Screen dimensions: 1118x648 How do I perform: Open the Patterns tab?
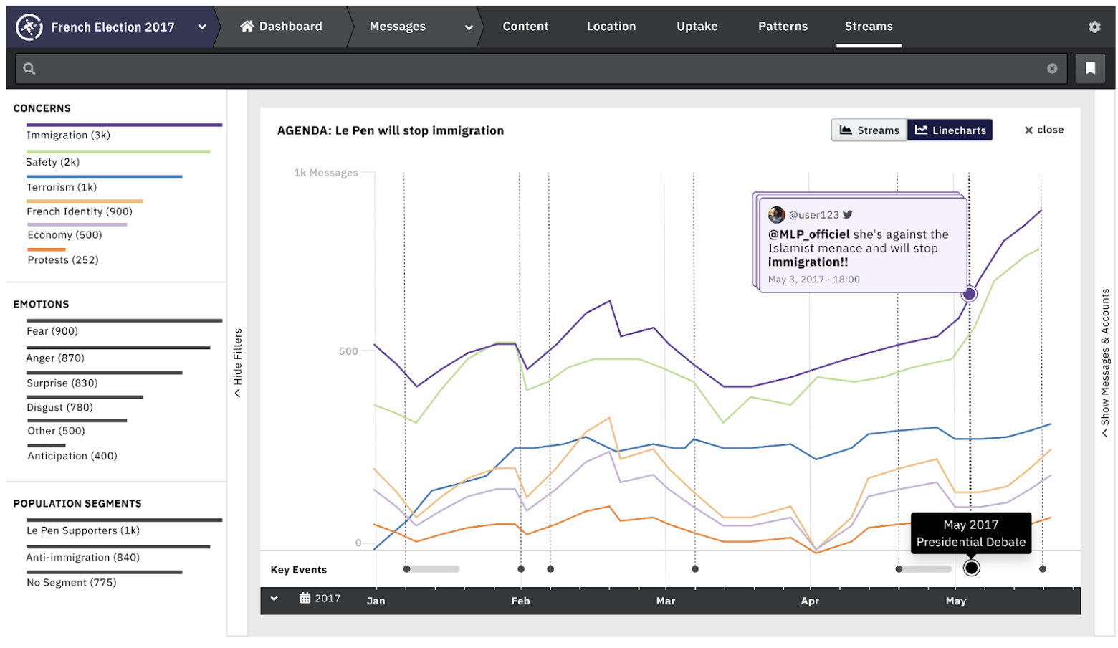pyautogui.click(x=783, y=27)
